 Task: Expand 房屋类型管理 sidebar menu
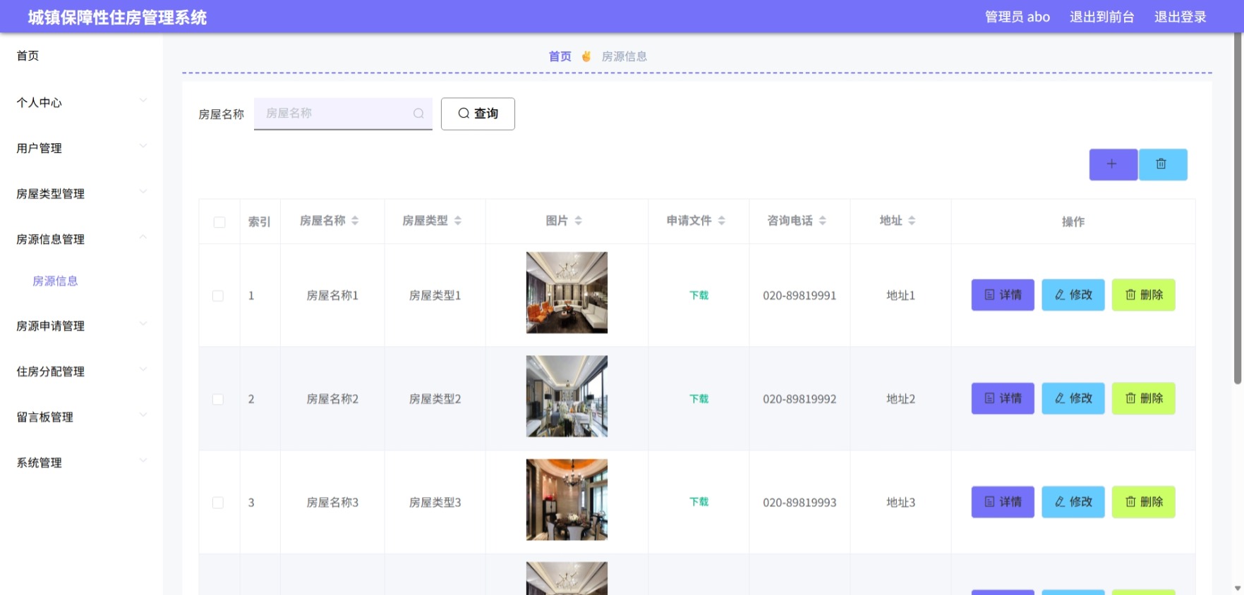[x=81, y=194]
